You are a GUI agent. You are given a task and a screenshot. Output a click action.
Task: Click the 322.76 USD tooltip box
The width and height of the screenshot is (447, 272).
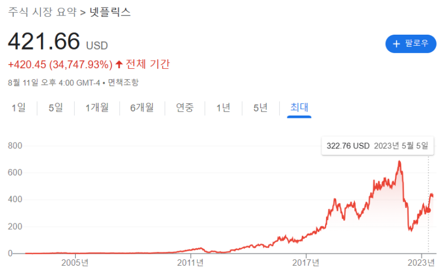click(x=378, y=146)
